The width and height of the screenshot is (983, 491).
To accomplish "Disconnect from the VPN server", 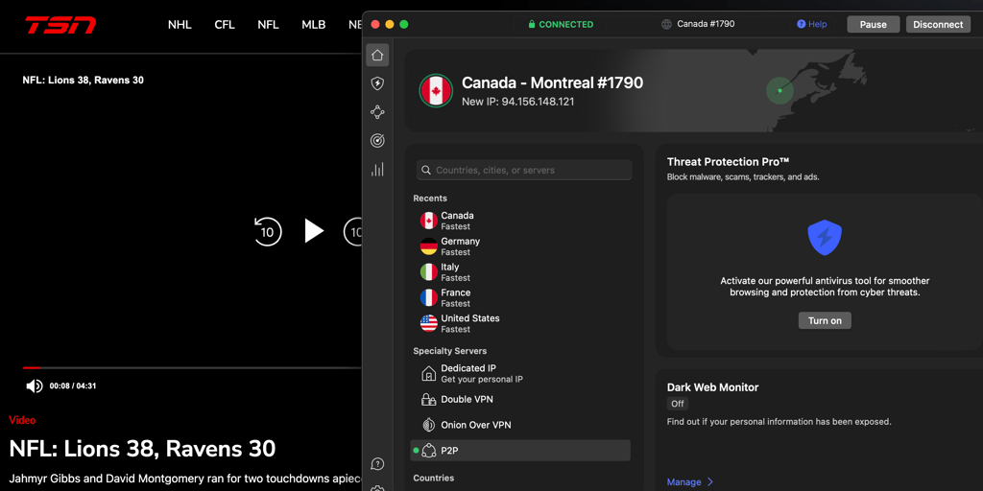I will [x=938, y=24].
